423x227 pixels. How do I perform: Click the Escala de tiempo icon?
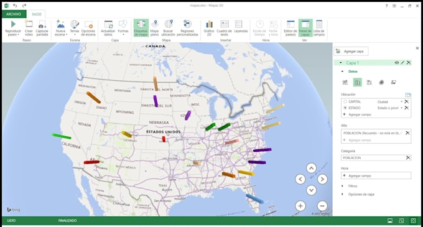259,24
